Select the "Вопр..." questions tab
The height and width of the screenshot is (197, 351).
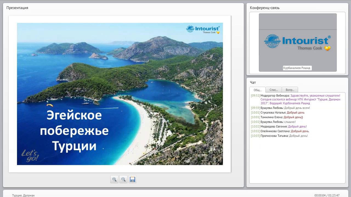pyautogui.click(x=290, y=90)
